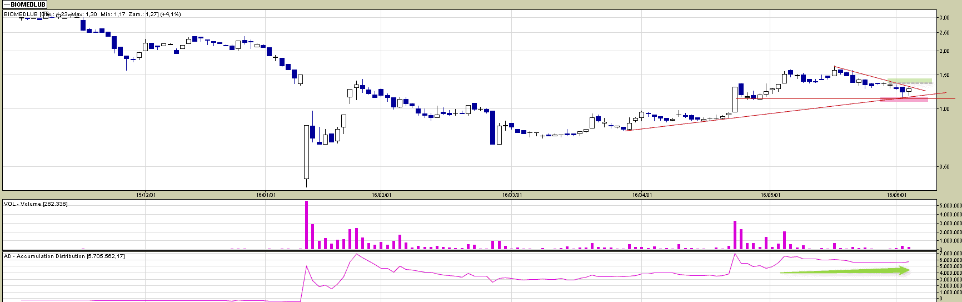962x302 pixels.
Task: Click the AD - Accumulation Distribution panel label
Action: point(64,256)
